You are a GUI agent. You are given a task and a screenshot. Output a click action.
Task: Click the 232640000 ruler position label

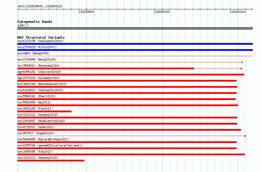point(162,12)
